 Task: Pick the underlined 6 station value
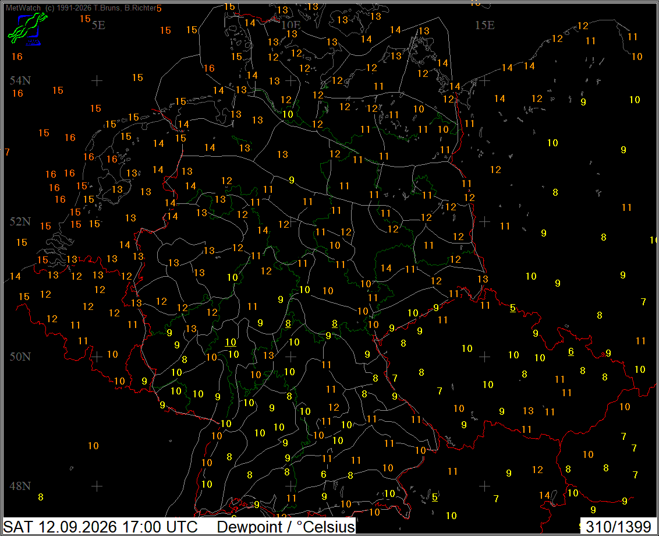click(571, 352)
